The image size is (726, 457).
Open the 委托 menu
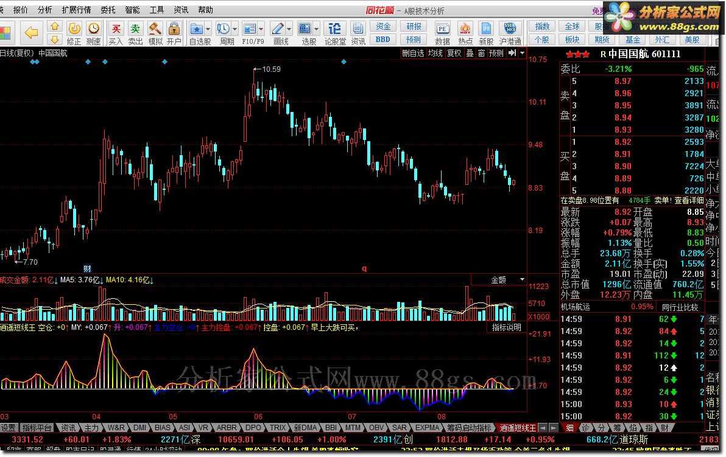coord(108,10)
